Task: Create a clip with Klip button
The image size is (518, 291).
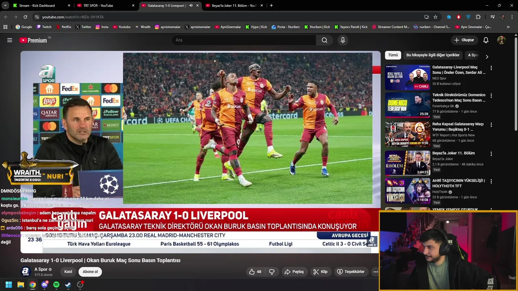Action: click(320, 272)
